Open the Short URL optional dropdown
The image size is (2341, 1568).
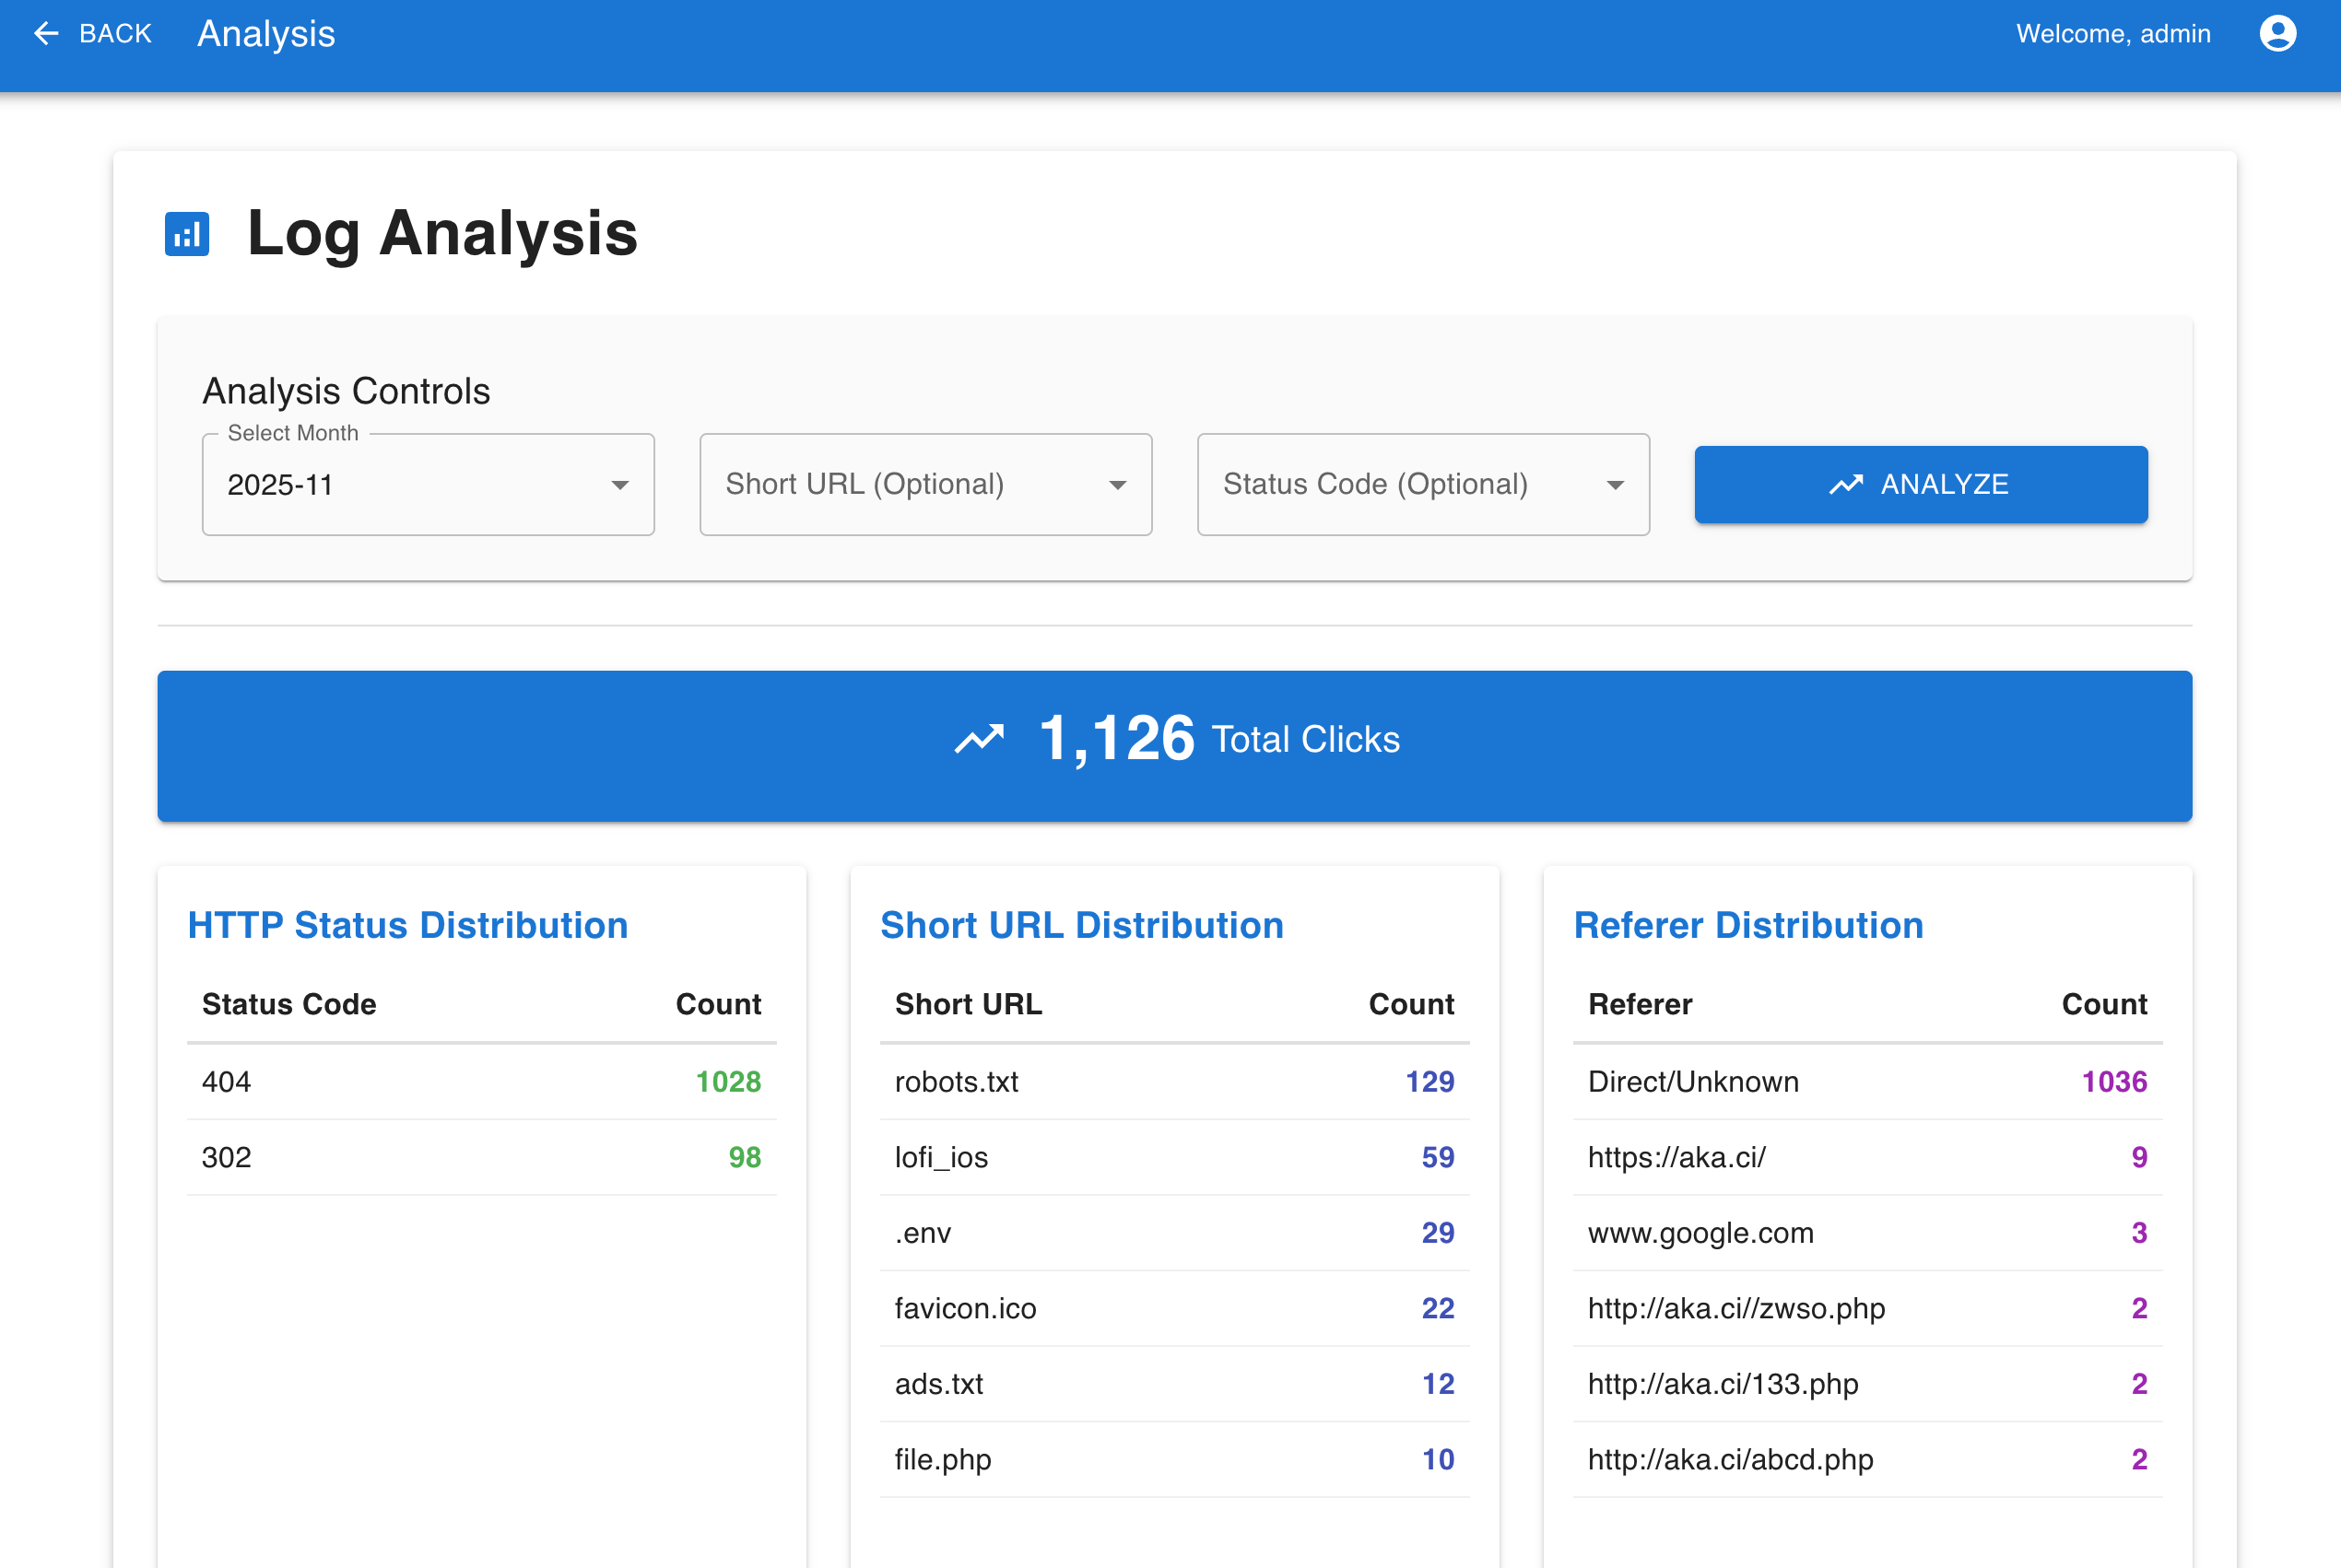pyautogui.click(x=924, y=485)
